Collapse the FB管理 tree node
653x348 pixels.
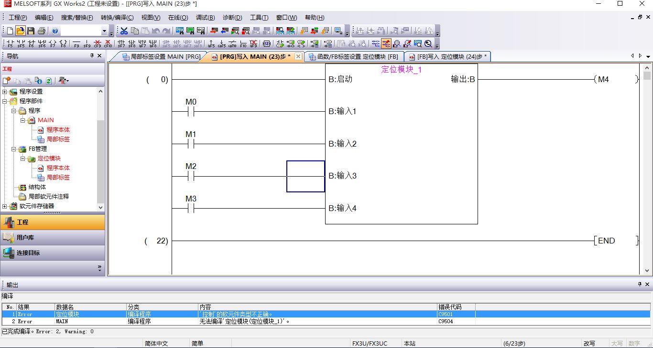pos(14,149)
